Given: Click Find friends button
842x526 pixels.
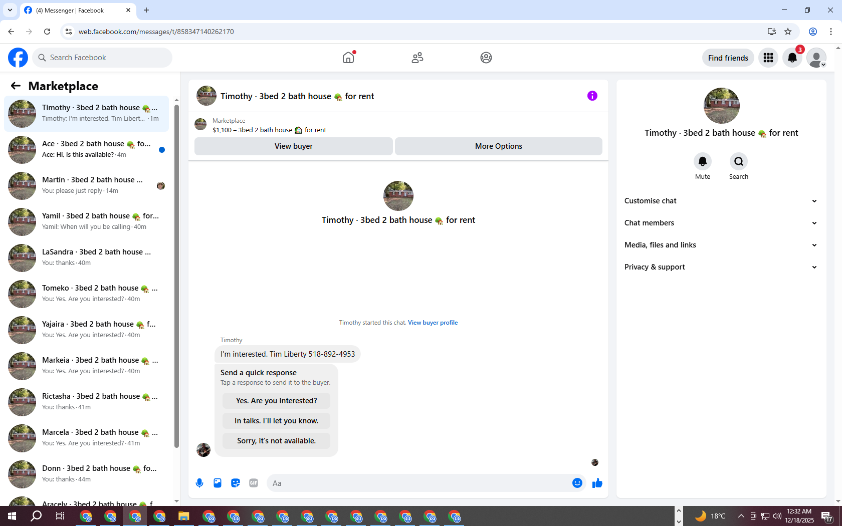Looking at the screenshot, I should click(x=728, y=58).
